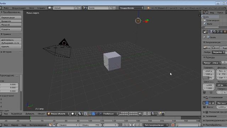This screenshot has height=128, width=227.
Task: Select anti-aliasing samples 16 option
Action: pos(213,103)
